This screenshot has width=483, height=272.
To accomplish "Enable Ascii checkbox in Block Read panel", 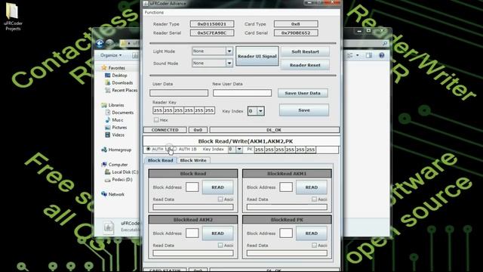I will coord(220,199).
